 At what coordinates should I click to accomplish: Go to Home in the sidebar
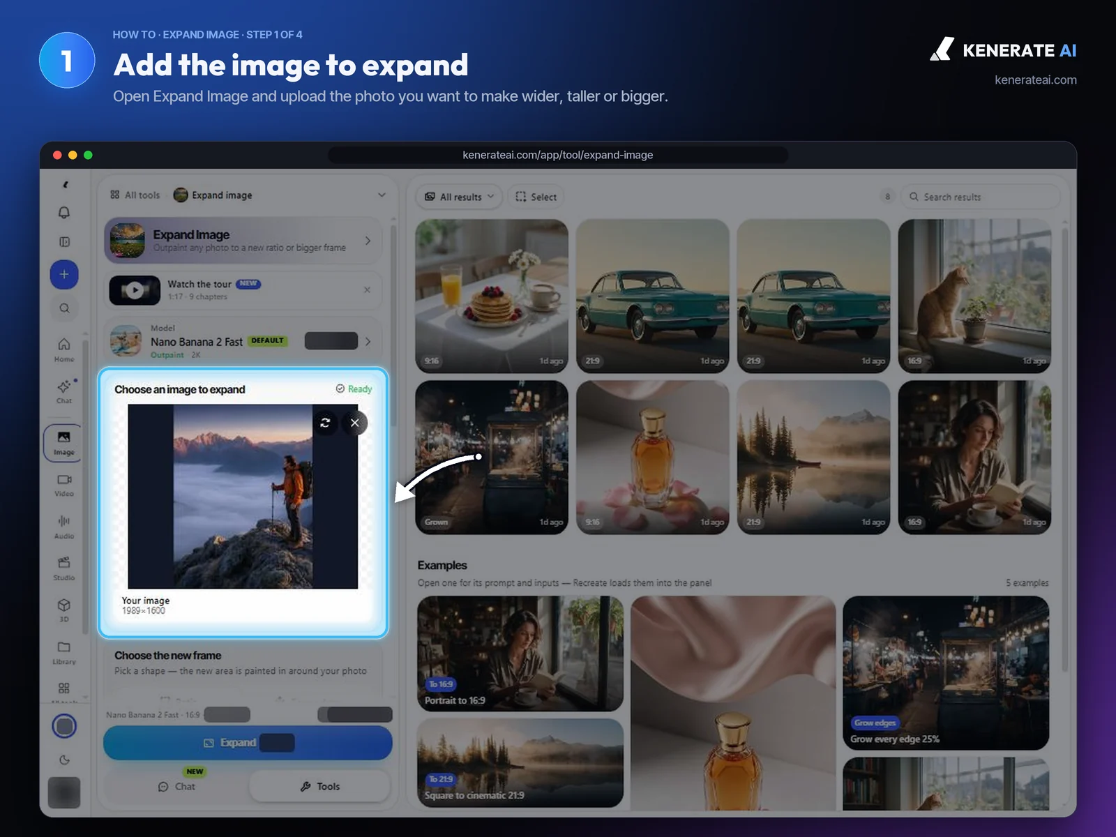(x=64, y=349)
